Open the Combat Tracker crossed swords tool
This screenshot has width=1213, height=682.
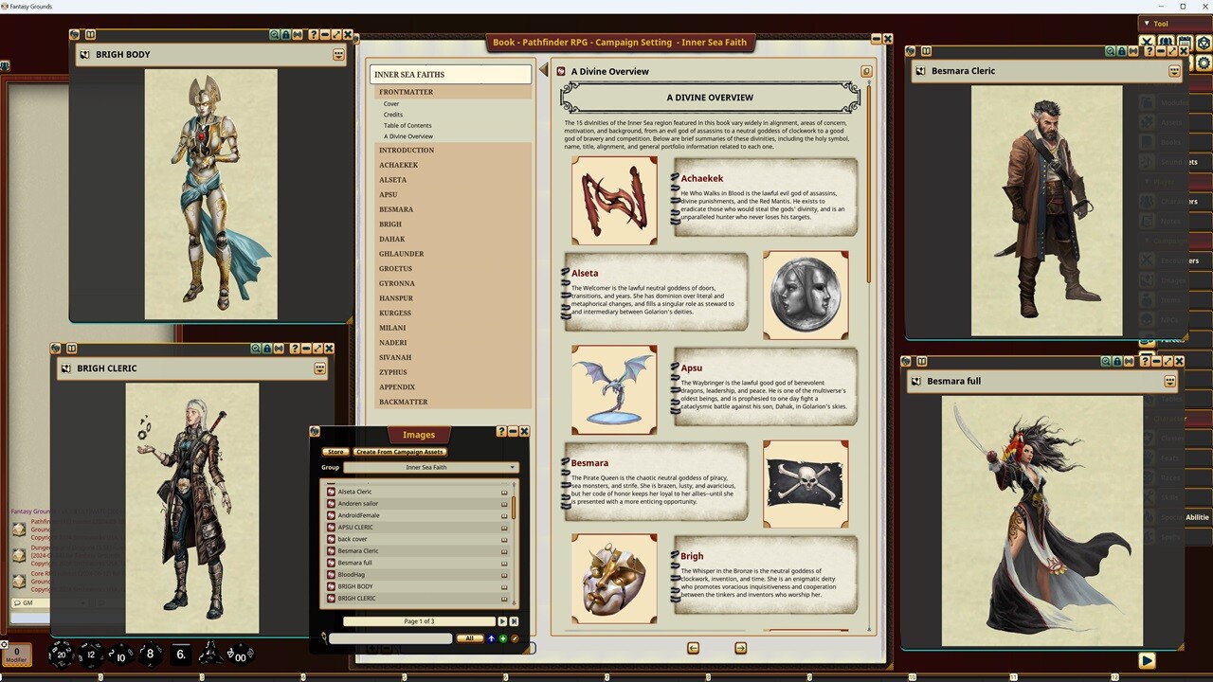coord(1147,41)
